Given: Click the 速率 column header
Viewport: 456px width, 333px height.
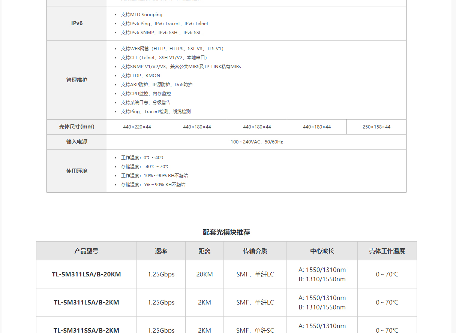Looking at the screenshot, I should click(161, 251).
